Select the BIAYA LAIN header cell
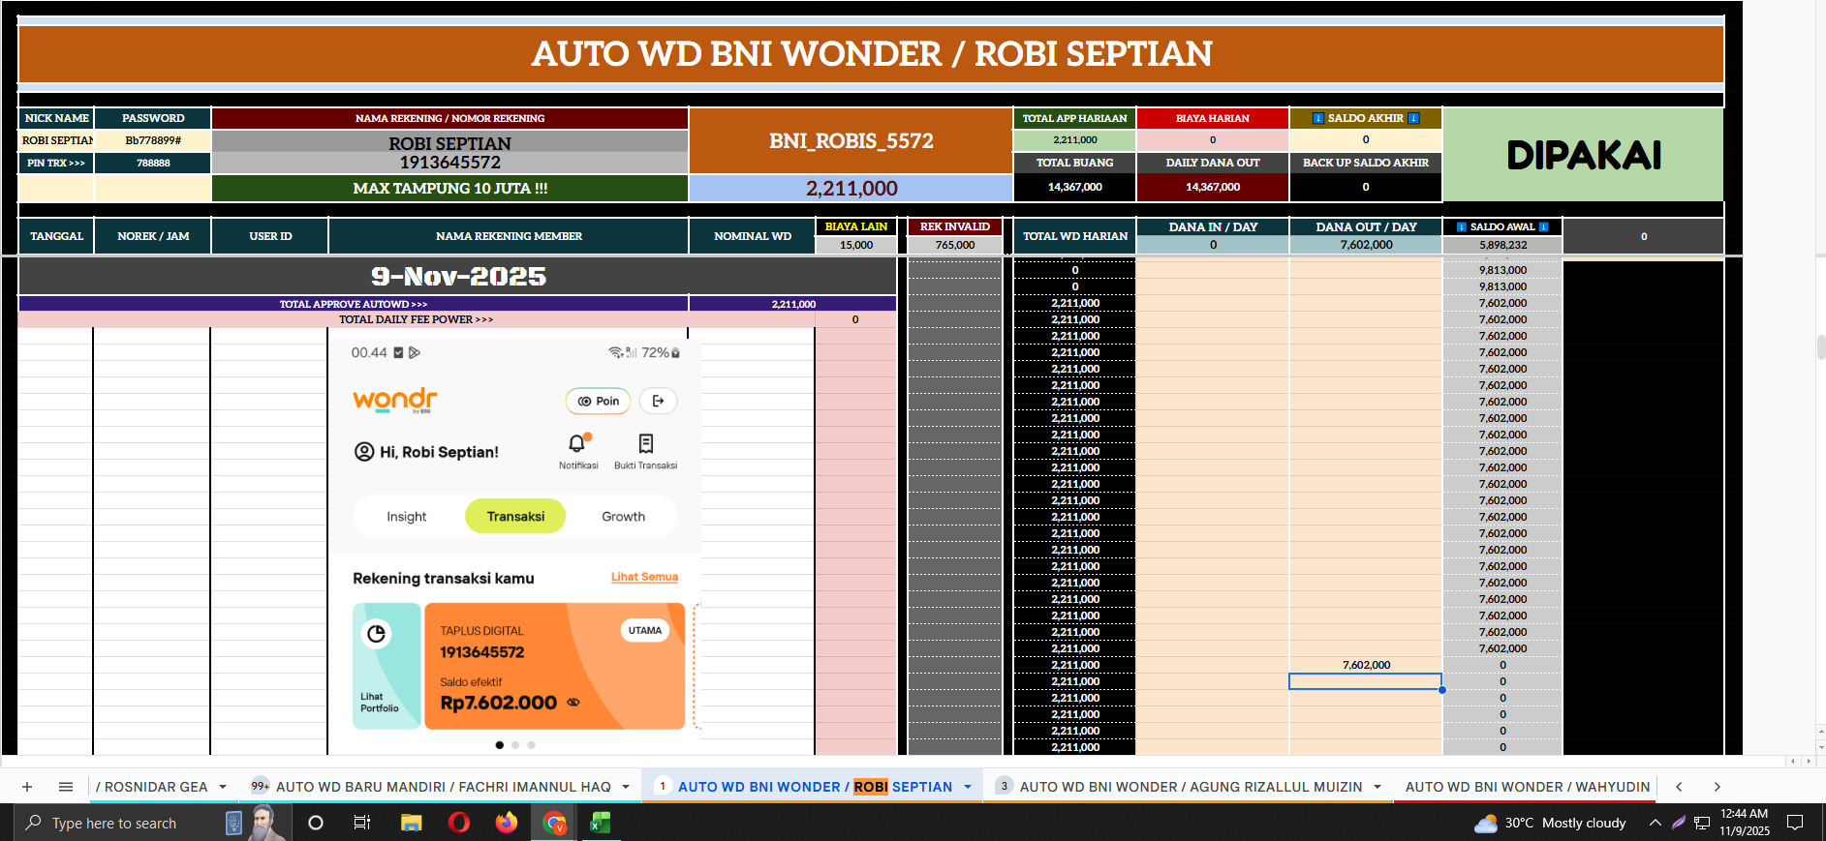The height and width of the screenshot is (841, 1826). [856, 226]
